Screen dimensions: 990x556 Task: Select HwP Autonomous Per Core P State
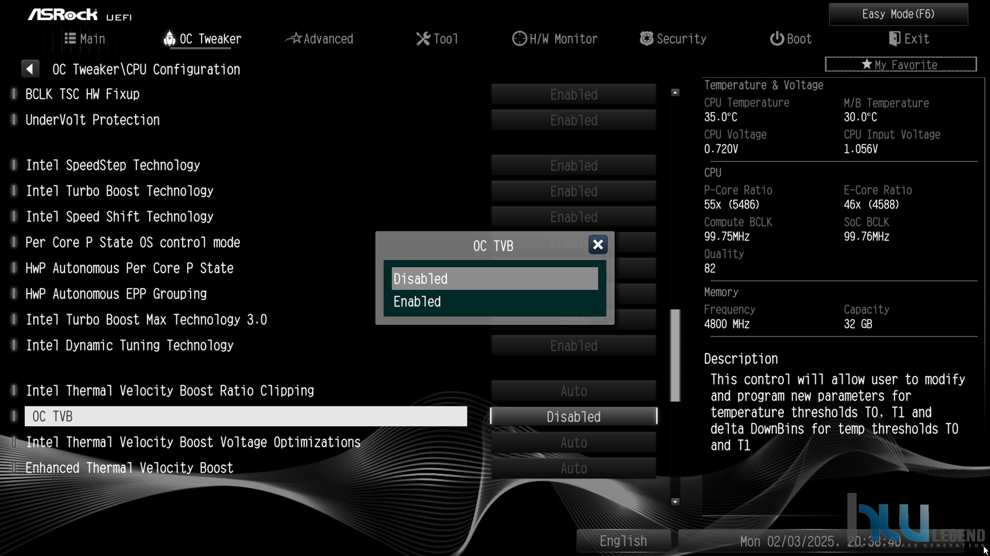click(x=130, y=268)
